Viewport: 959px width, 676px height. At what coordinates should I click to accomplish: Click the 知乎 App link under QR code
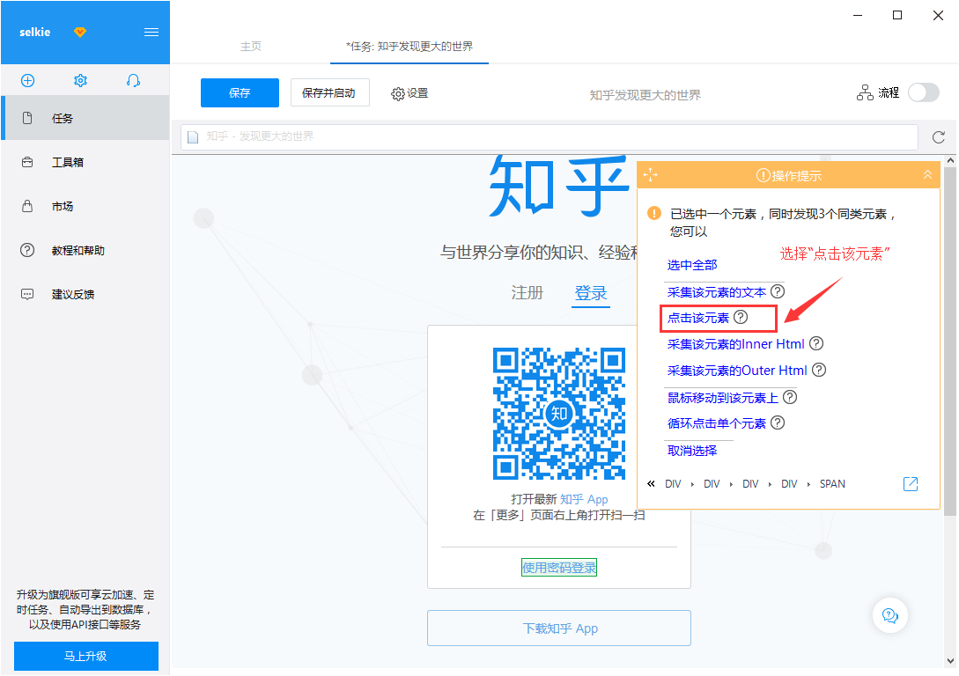tap(584, 499)
